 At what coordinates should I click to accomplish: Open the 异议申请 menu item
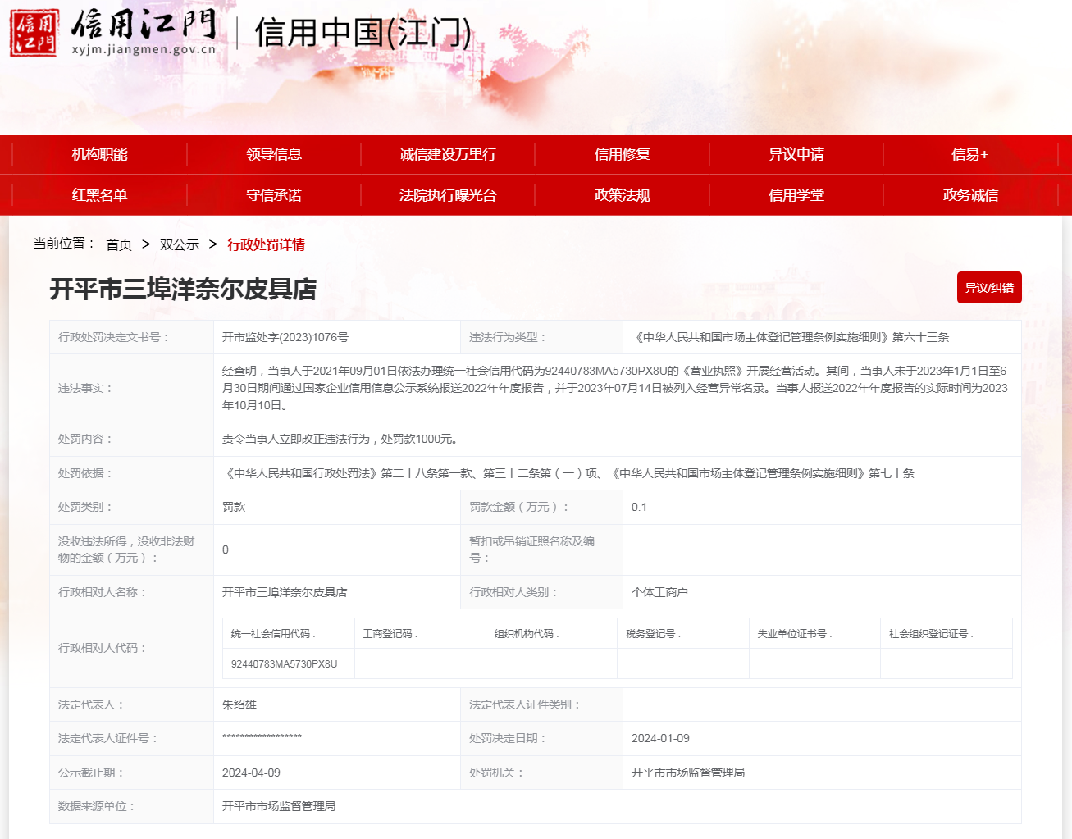tap(796, 154)
